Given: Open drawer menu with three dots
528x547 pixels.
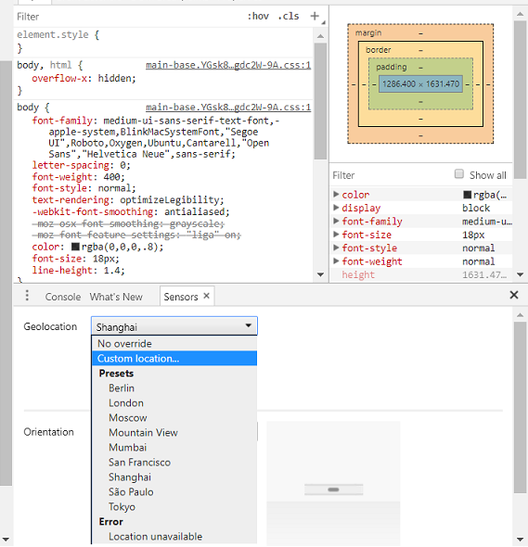Looking at the screenshot, I should tap(27, 296).
